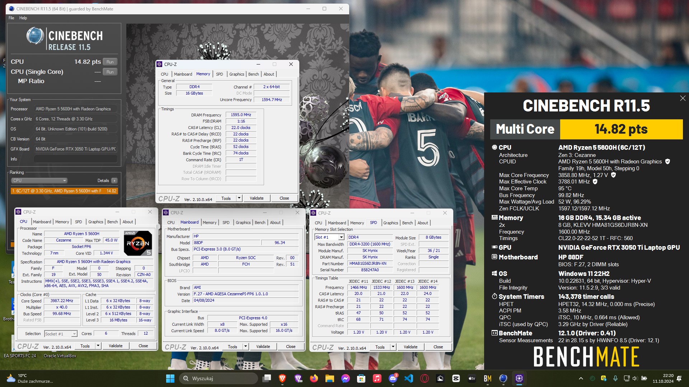Select the 6C/12T ranking entry in Cinebench

(64, 191)
